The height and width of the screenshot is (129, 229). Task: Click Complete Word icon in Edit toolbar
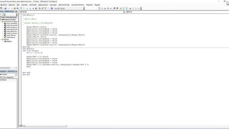111,9
